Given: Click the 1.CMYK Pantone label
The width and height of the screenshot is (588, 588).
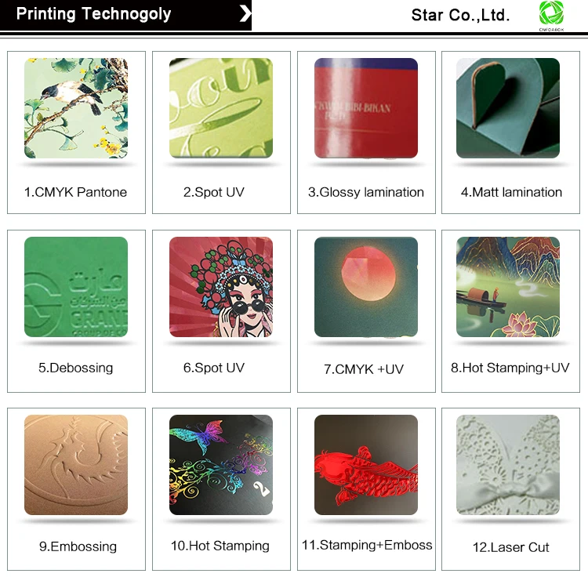Looking at the screenshot, I should pos(76,192).
